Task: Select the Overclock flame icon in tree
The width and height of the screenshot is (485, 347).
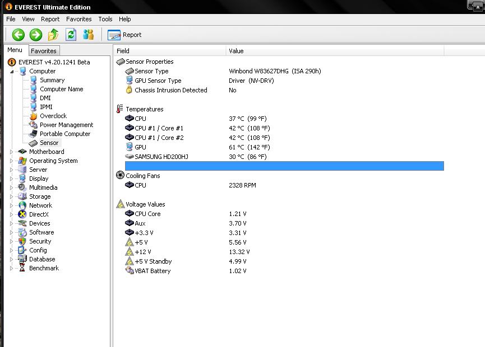Action: (34, 116)
